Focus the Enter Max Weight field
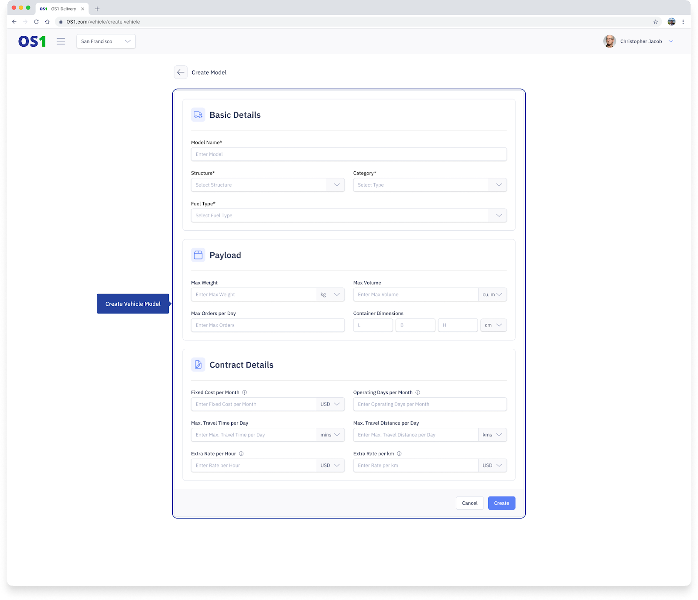Image resolution: width=698 pixels, height=600 pixels. point(253,295)
